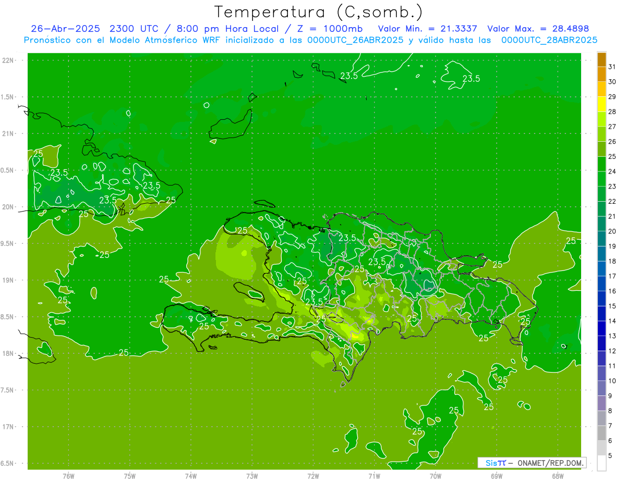Click the '20N' latitude label
Viewport: 626px width, 483px height.
click(x=8, y=207)
